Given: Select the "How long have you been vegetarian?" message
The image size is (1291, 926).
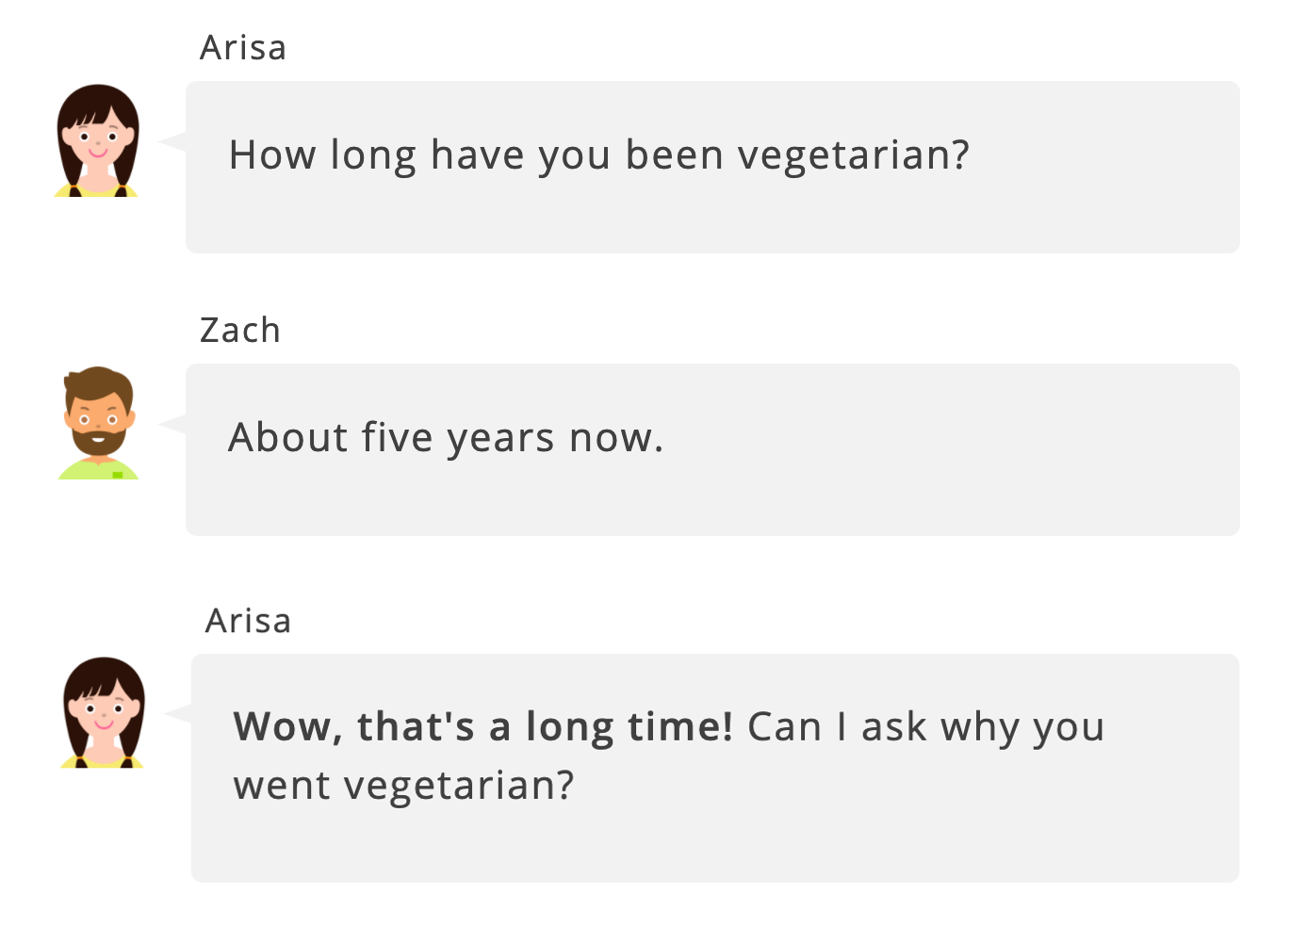Looking at the screenshot, I should coord(599,155).
